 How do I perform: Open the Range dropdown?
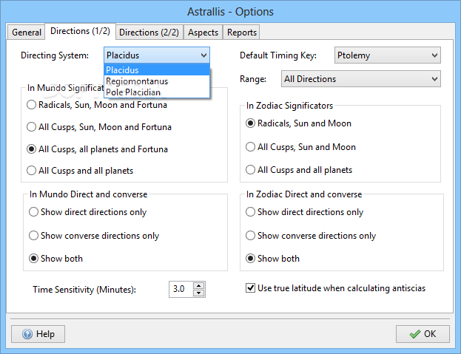coord(361,78)
